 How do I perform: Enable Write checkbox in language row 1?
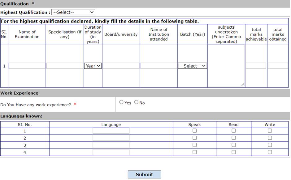coord(270,131)
